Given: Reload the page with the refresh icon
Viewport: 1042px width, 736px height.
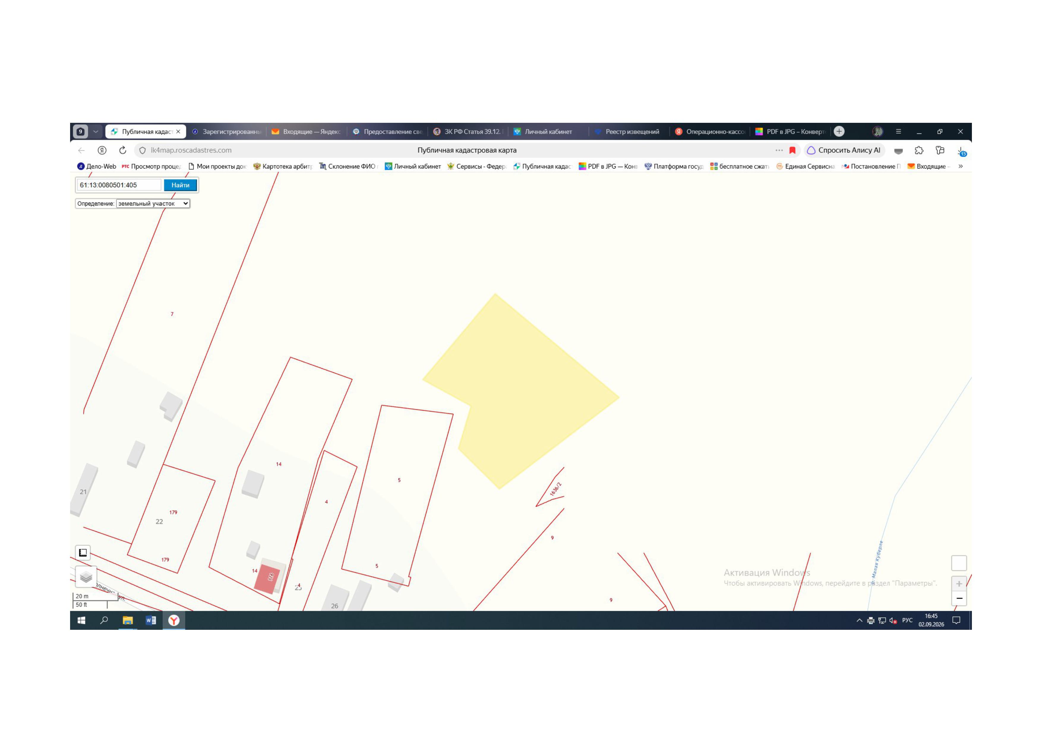Looking at the screenshot, I should 123,150.
